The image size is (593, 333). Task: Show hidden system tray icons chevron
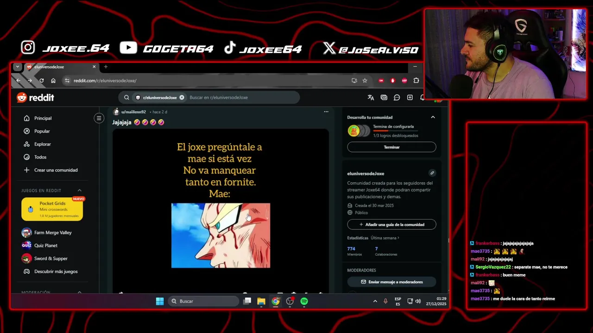[x=375, y=301]
